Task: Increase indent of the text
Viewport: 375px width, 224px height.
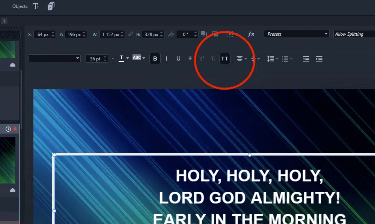Action: pos(319,59)
